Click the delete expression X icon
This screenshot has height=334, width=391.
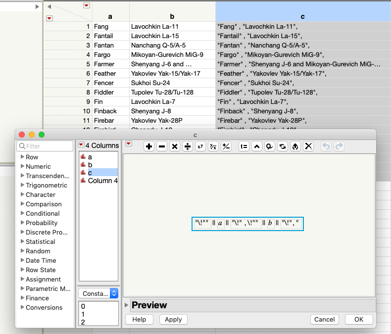coord(308,146)
